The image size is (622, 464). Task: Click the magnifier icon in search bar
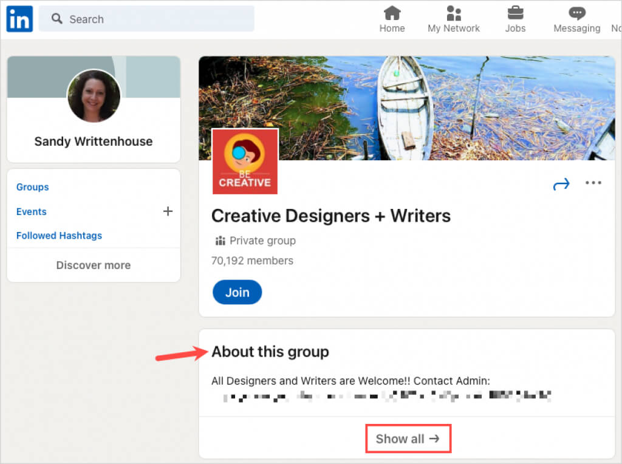click(x=57, y=19)
